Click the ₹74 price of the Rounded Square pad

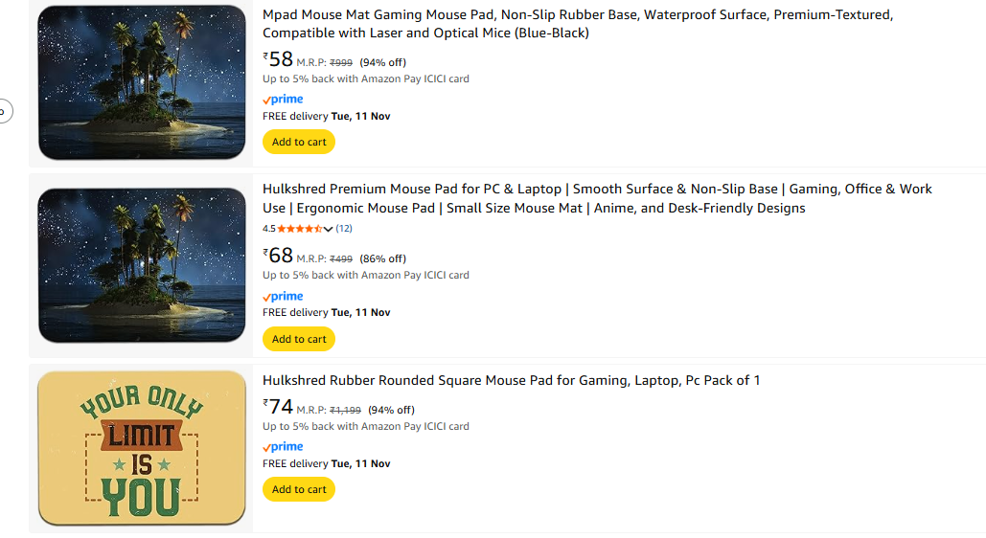coord(278,407)
